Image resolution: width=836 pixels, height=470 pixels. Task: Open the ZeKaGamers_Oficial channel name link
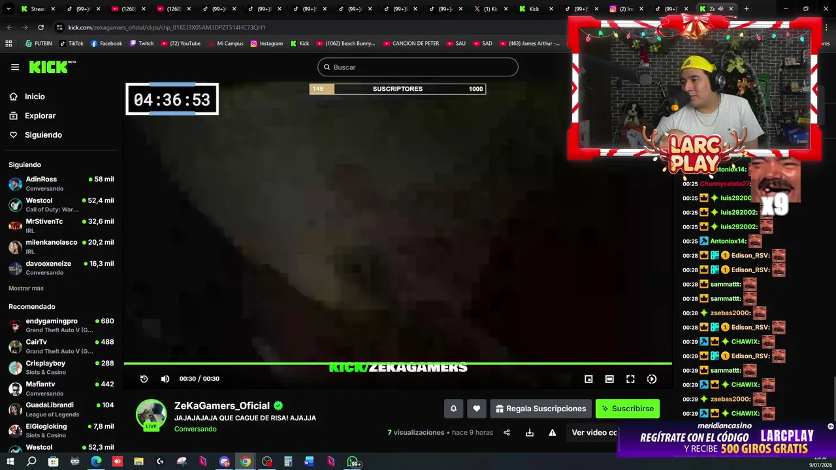pos(222,405)
